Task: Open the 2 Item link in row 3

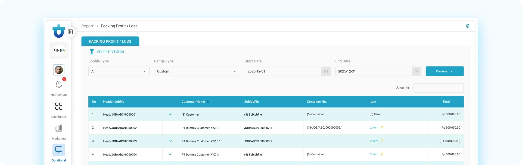Action: pyautogui.click(x=374, y=141)
